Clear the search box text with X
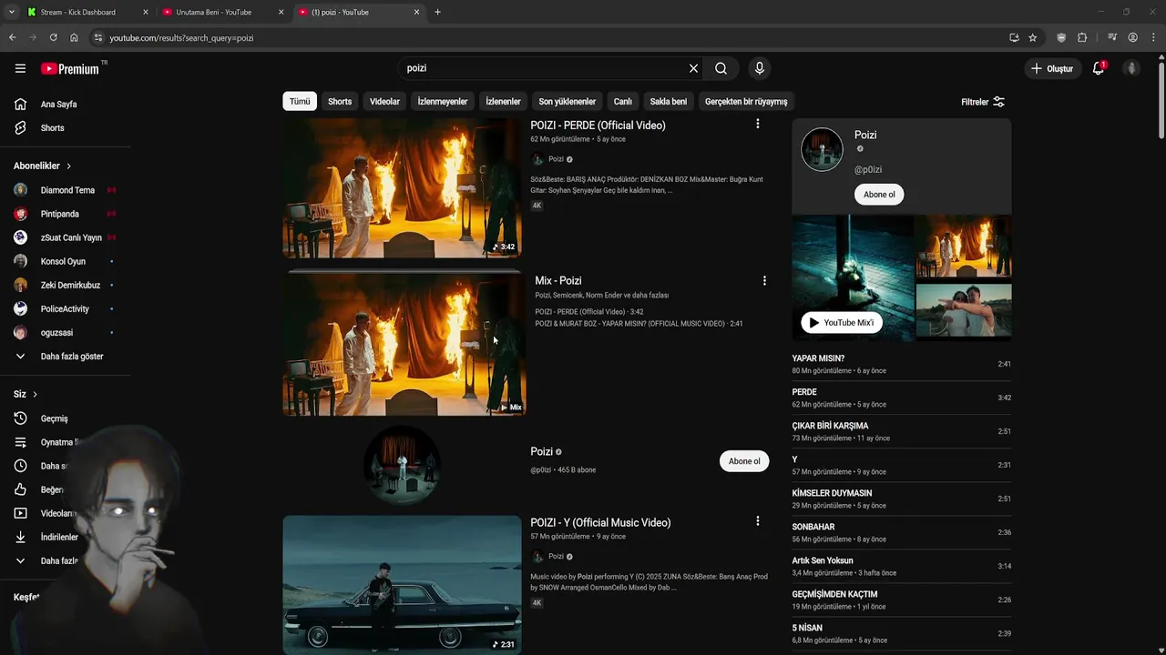This screenshot has height=655, width=1166. (693, 68)
